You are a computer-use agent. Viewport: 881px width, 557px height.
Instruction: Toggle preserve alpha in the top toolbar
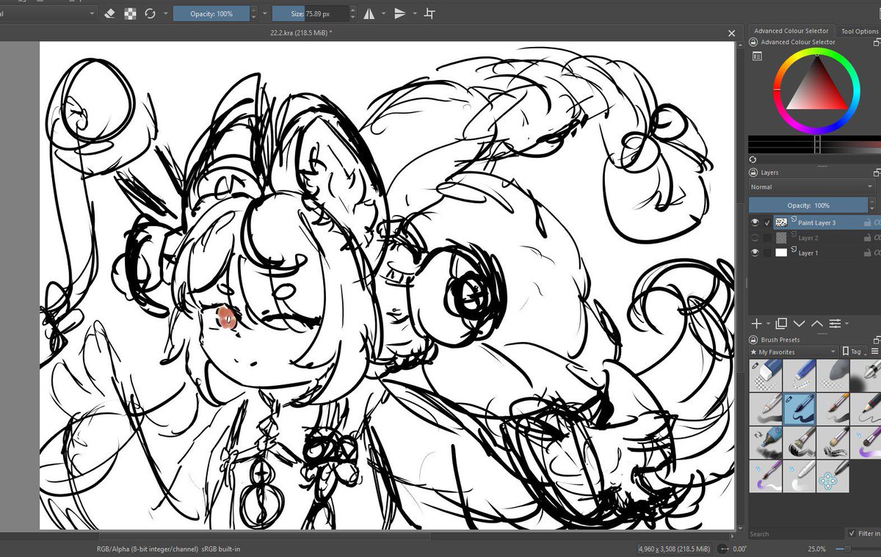click(130, 13)
